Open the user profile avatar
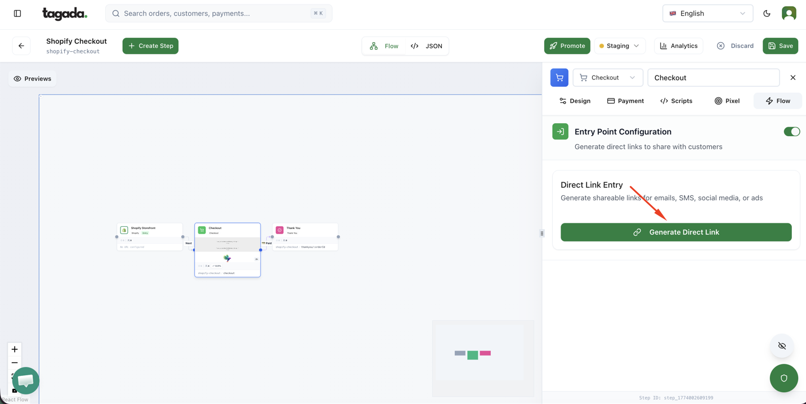The image size is (806, 404). click(789, 14)
